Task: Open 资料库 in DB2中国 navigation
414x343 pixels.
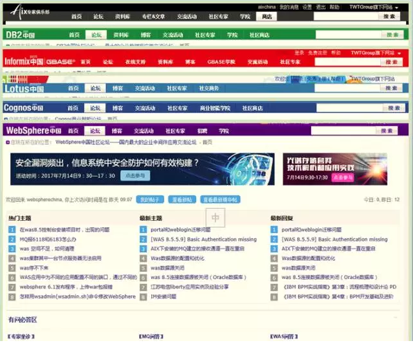Action: [x=121, y=35]
